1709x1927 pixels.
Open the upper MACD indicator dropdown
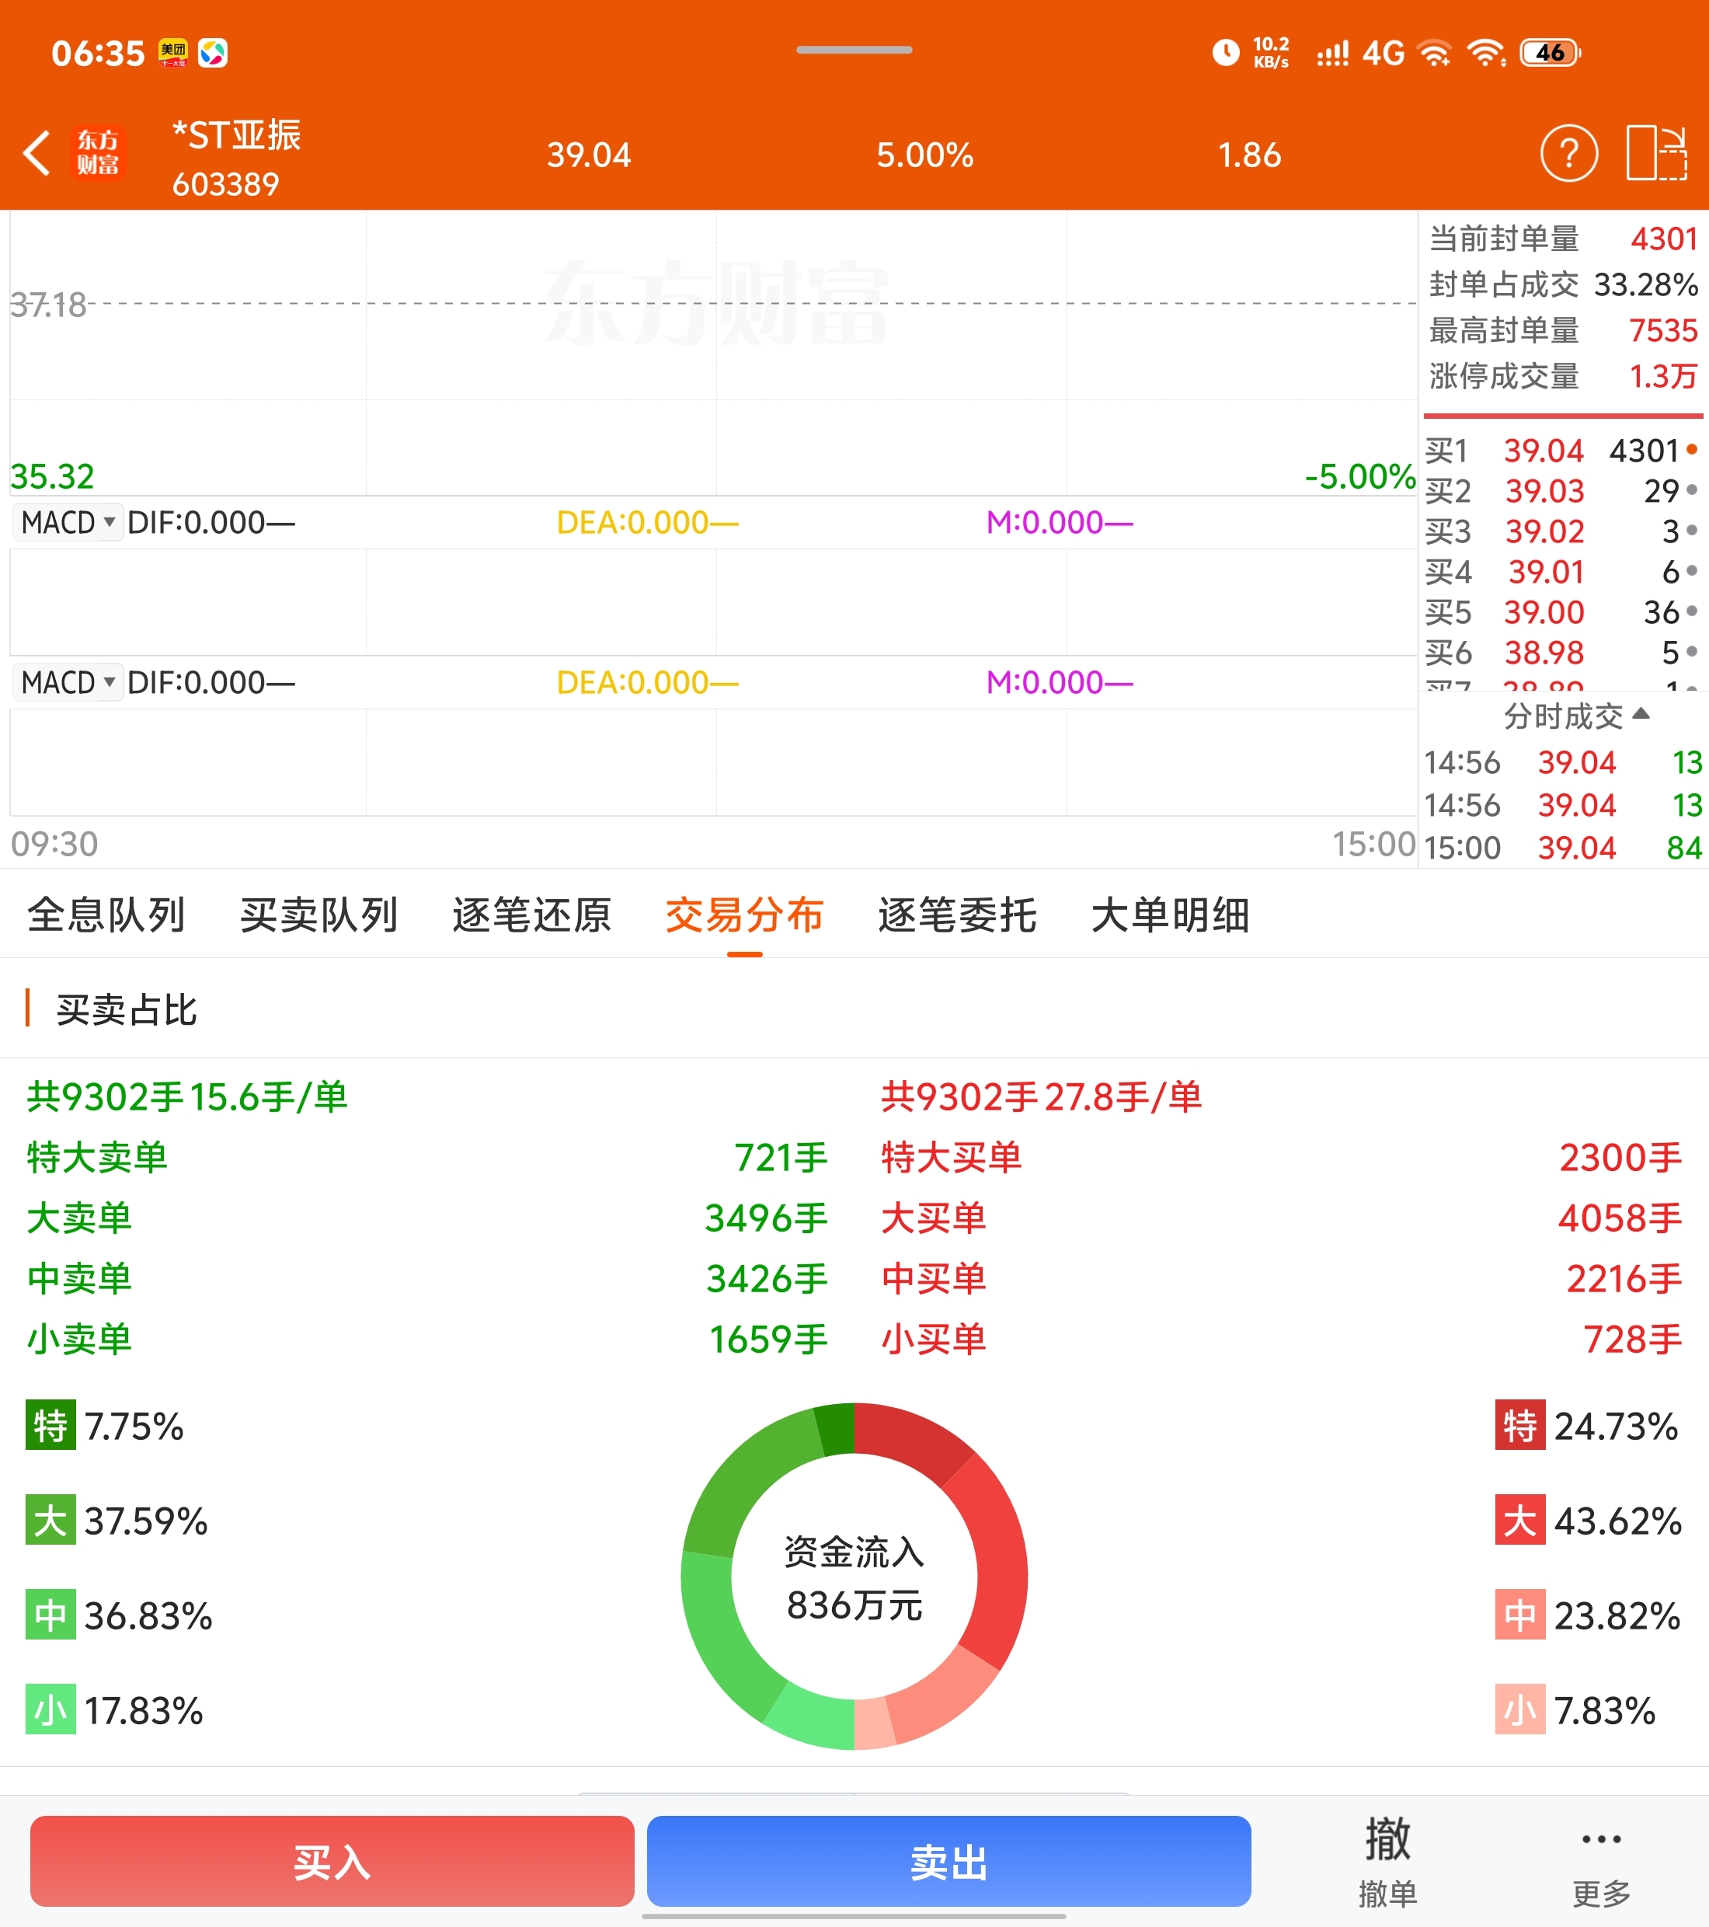68,522
